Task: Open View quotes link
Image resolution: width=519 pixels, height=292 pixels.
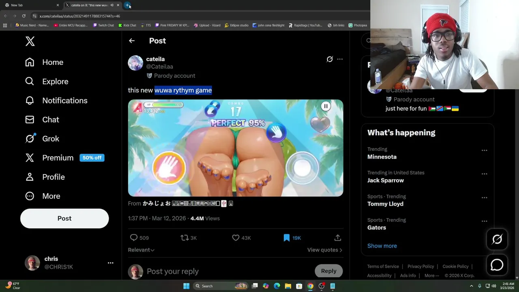Action: (x=324, y=250)
